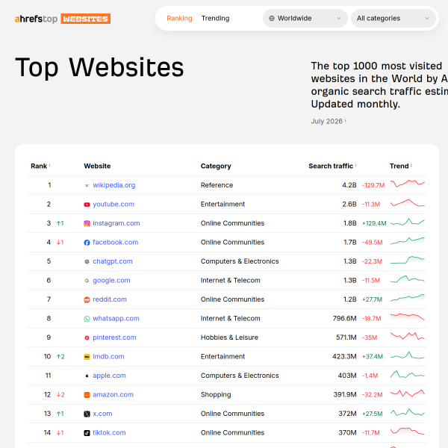Click the Reddit favicon icon

point(87,299)
